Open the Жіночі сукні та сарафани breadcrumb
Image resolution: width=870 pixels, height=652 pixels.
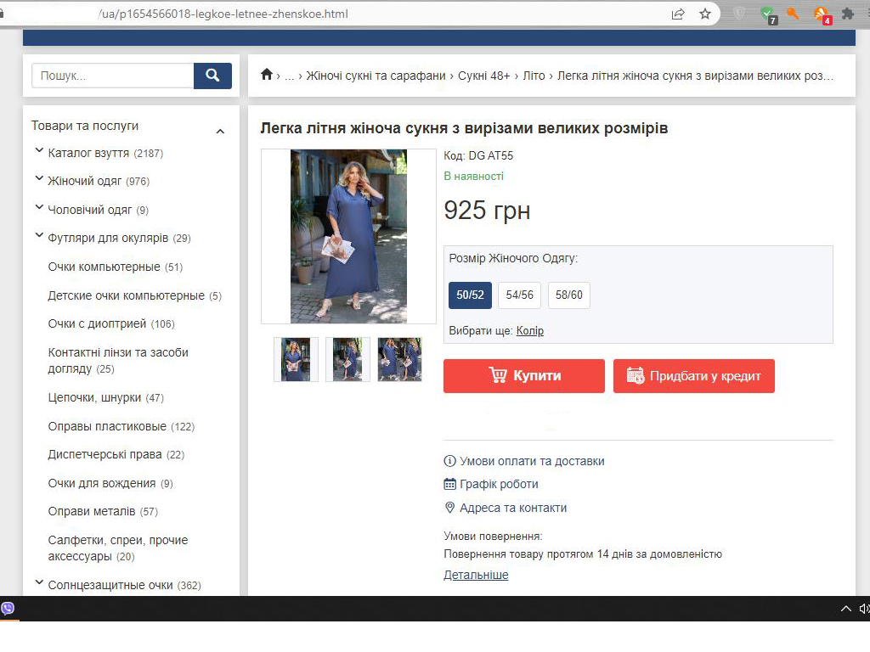(376, 76)
